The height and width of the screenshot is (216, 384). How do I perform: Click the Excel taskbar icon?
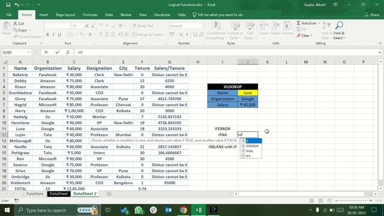pyautogui.click(x=199, y=210)
